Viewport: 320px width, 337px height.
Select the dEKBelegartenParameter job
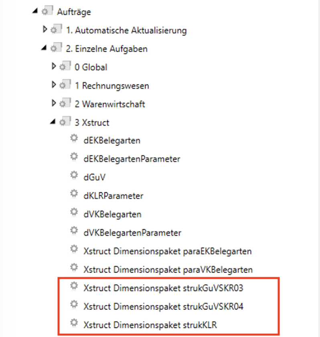[x=132, y=159]
